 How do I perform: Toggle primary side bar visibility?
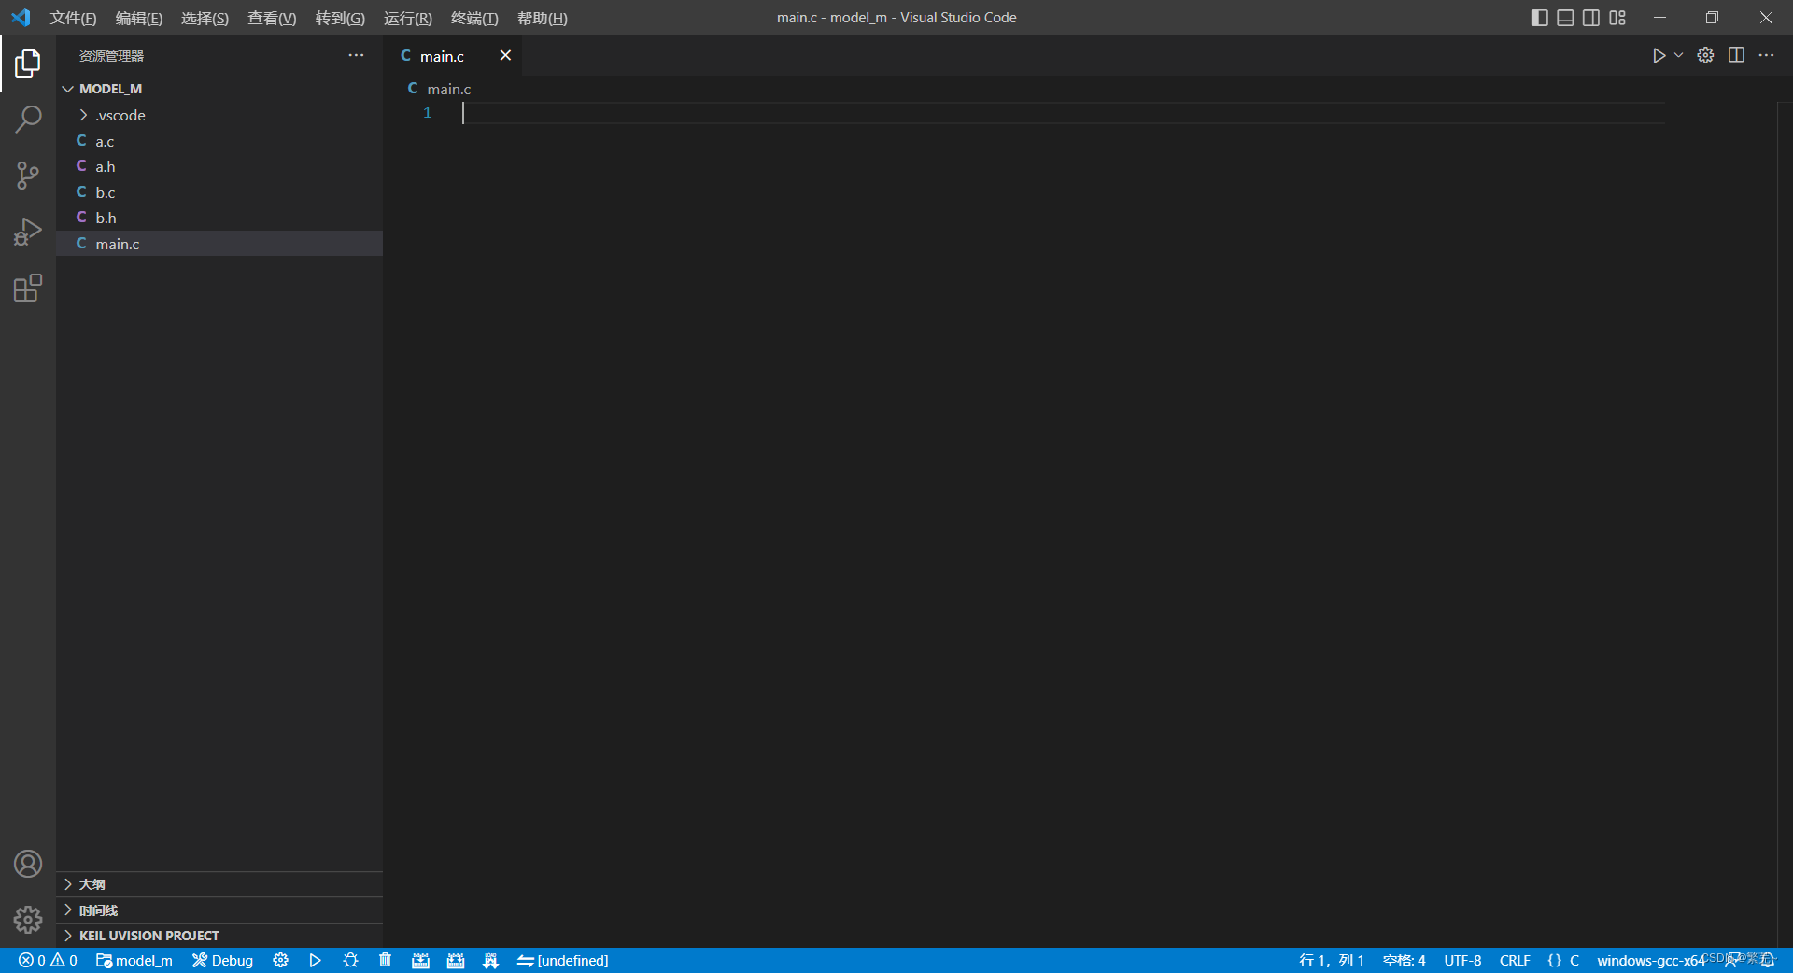(x=1540, y=18)
